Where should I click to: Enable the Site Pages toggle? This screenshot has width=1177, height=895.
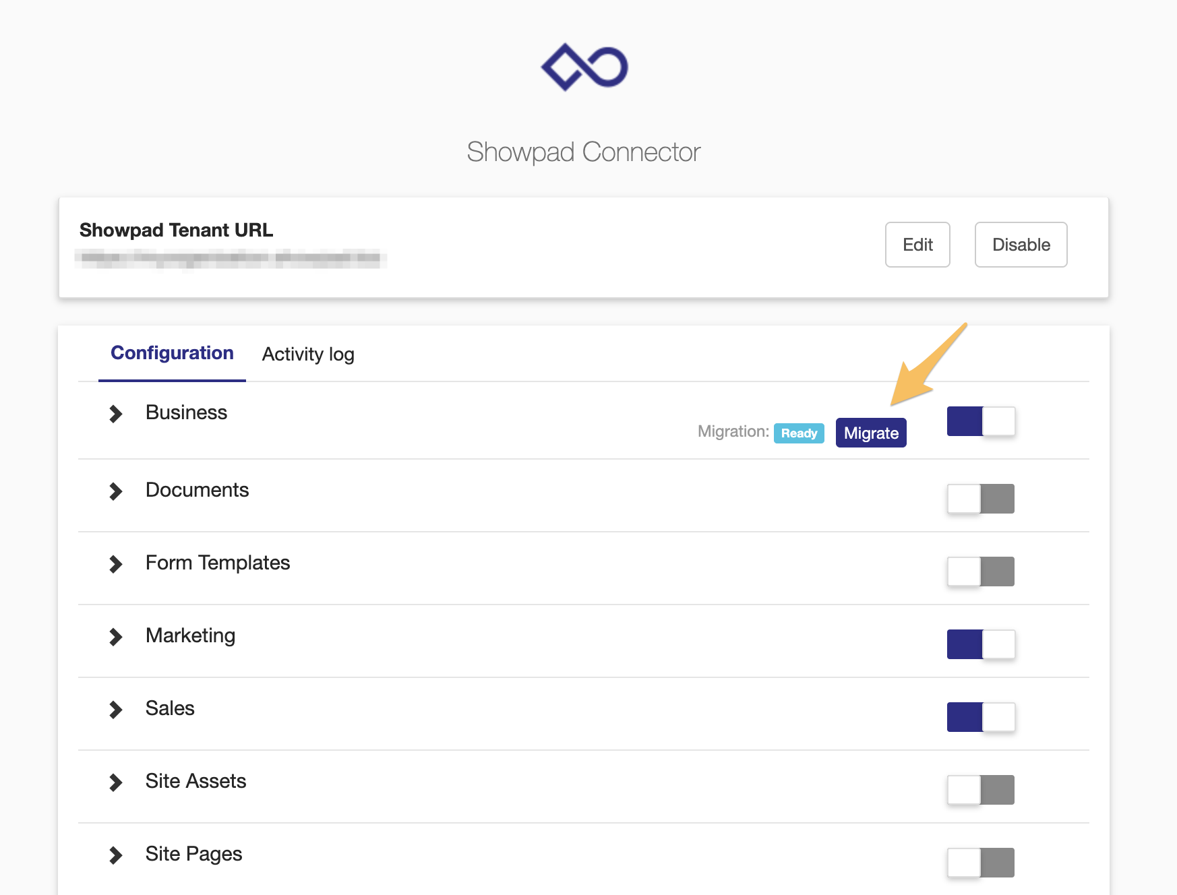point(981,862)
